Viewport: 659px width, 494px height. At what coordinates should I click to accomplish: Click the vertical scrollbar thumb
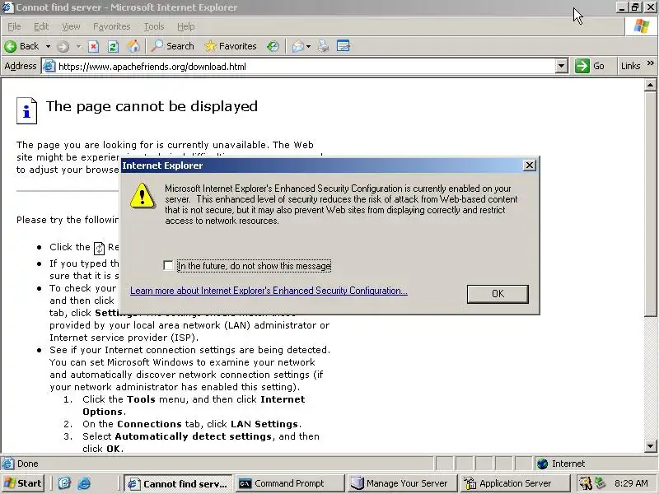[x=650, y=203]
